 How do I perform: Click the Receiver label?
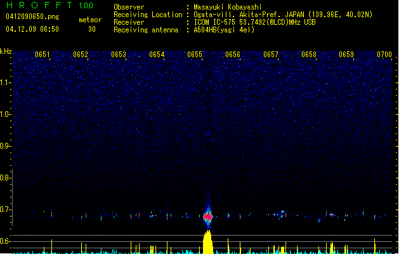pyautogui.click(x=129, y=22)
